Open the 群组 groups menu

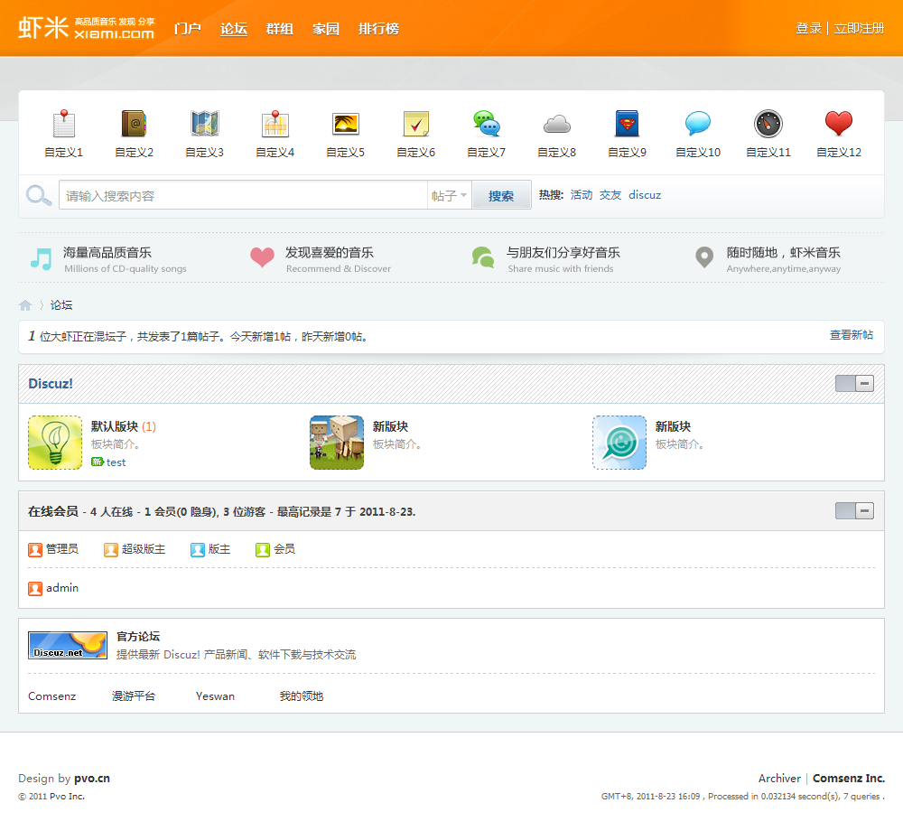(280, 28)
